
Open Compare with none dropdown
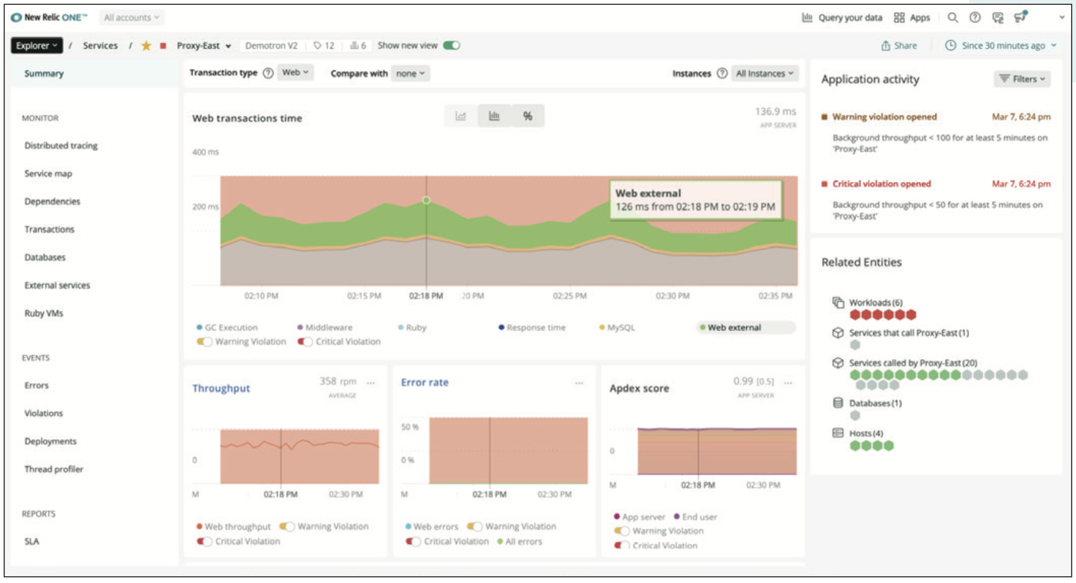410,74
